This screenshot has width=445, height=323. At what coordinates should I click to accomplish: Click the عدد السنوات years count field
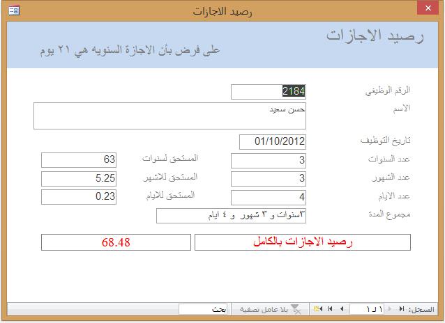(x=268, y=161)
